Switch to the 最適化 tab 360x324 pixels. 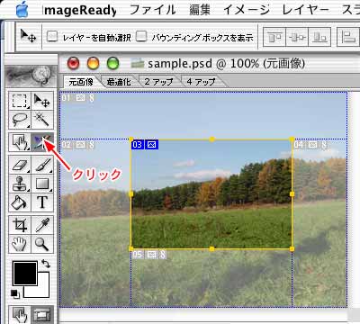(x=119, y=81)
